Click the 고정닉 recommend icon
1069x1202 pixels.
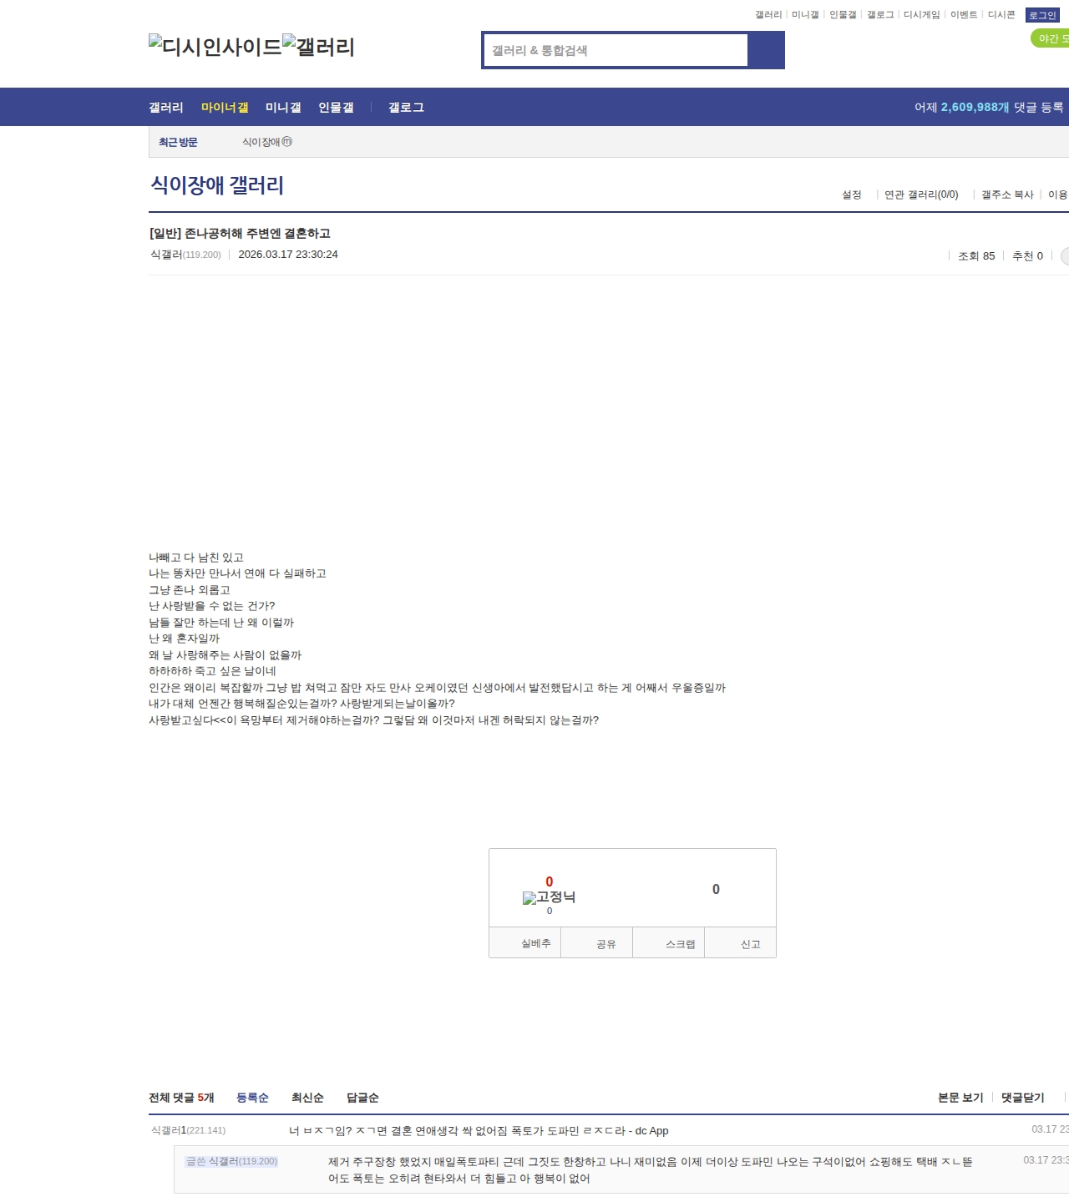tap(549, 897)
